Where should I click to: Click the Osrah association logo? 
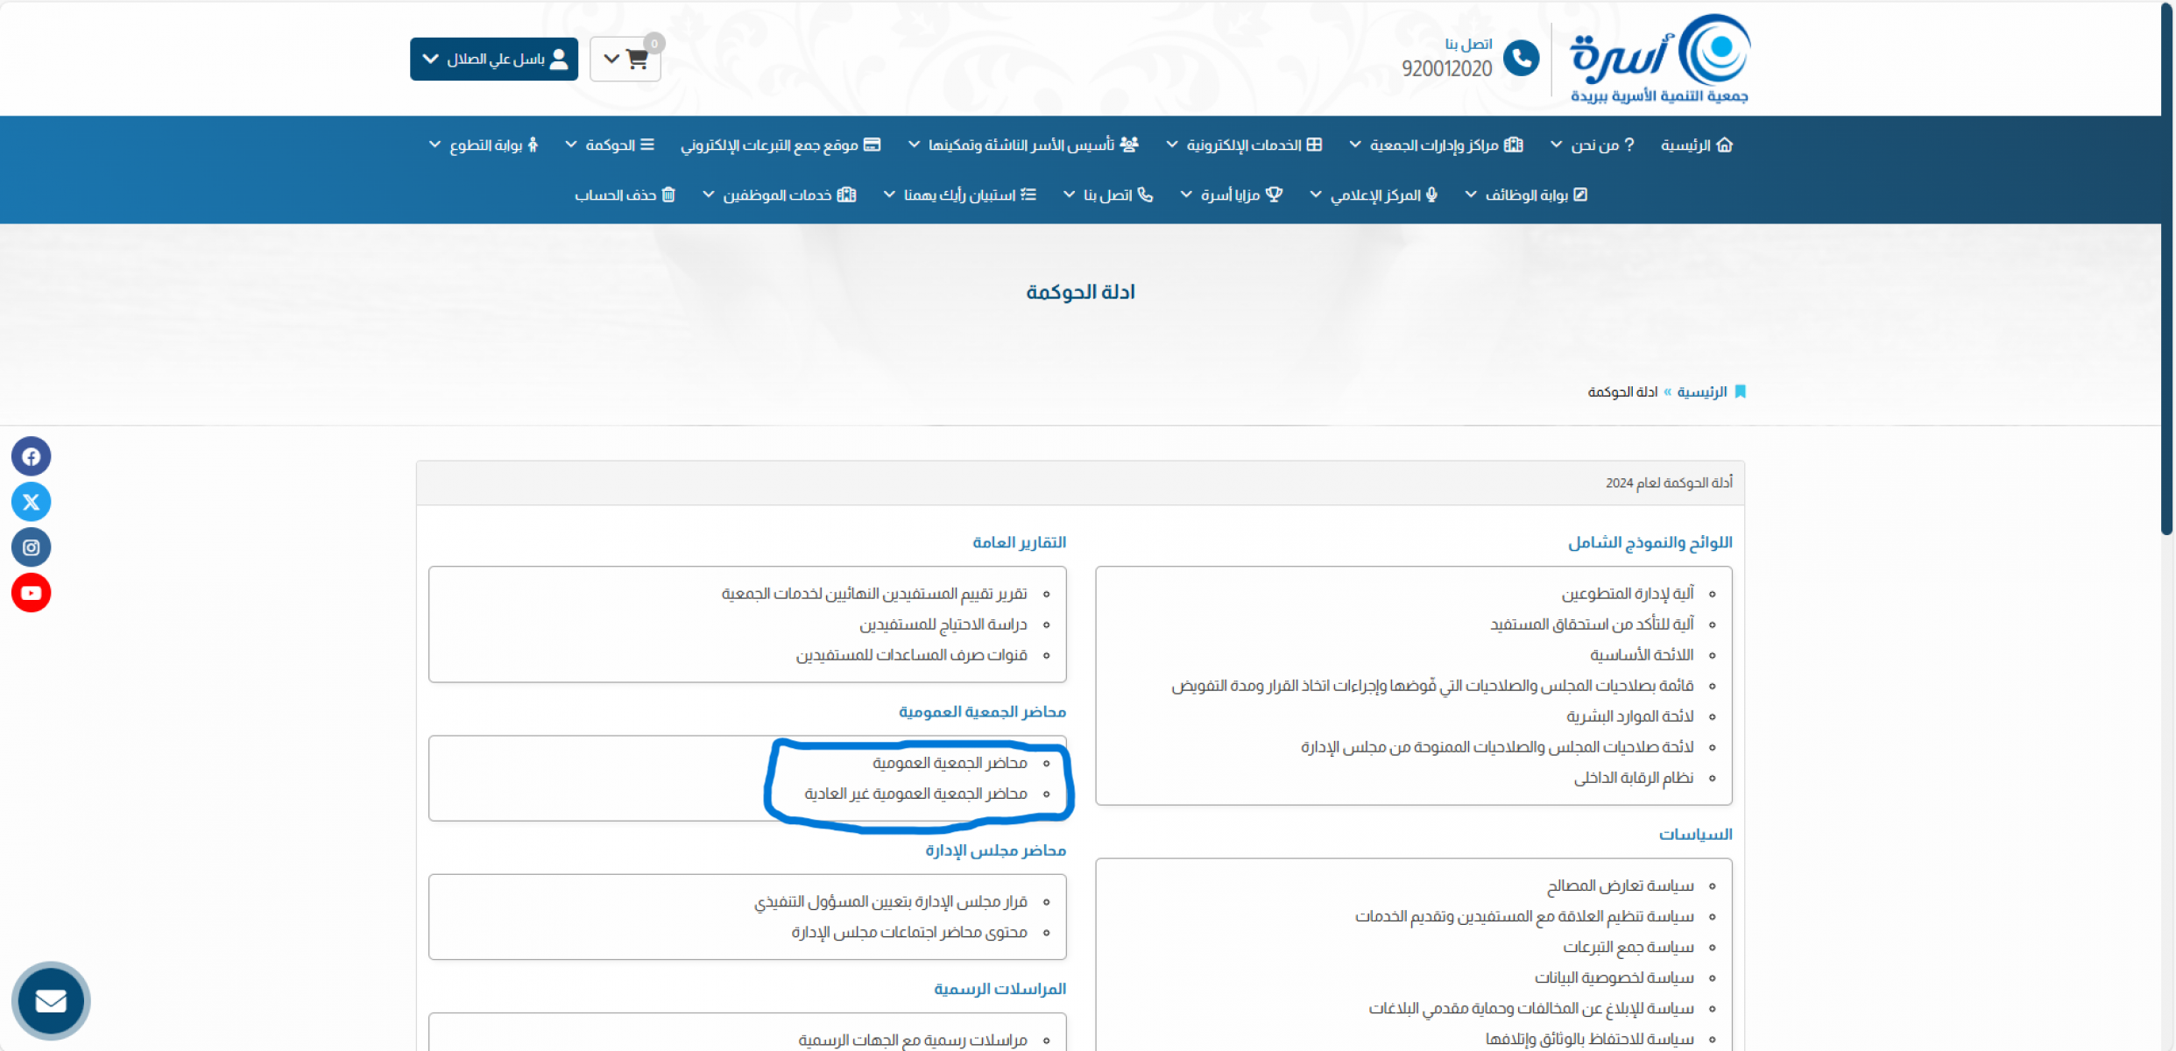tap(1659, 59)
